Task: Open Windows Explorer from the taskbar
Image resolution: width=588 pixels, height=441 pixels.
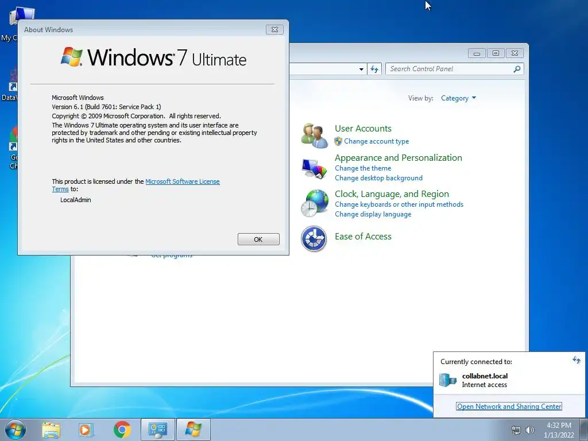Action: [51, 430]
